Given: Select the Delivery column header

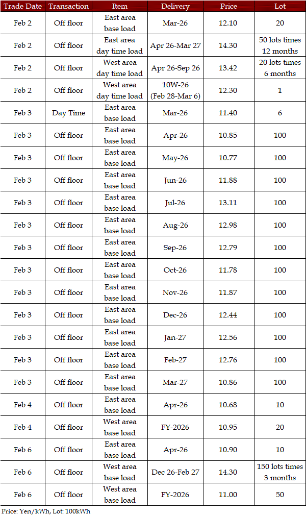Looking at the screenshot, I should click(175, 6).
